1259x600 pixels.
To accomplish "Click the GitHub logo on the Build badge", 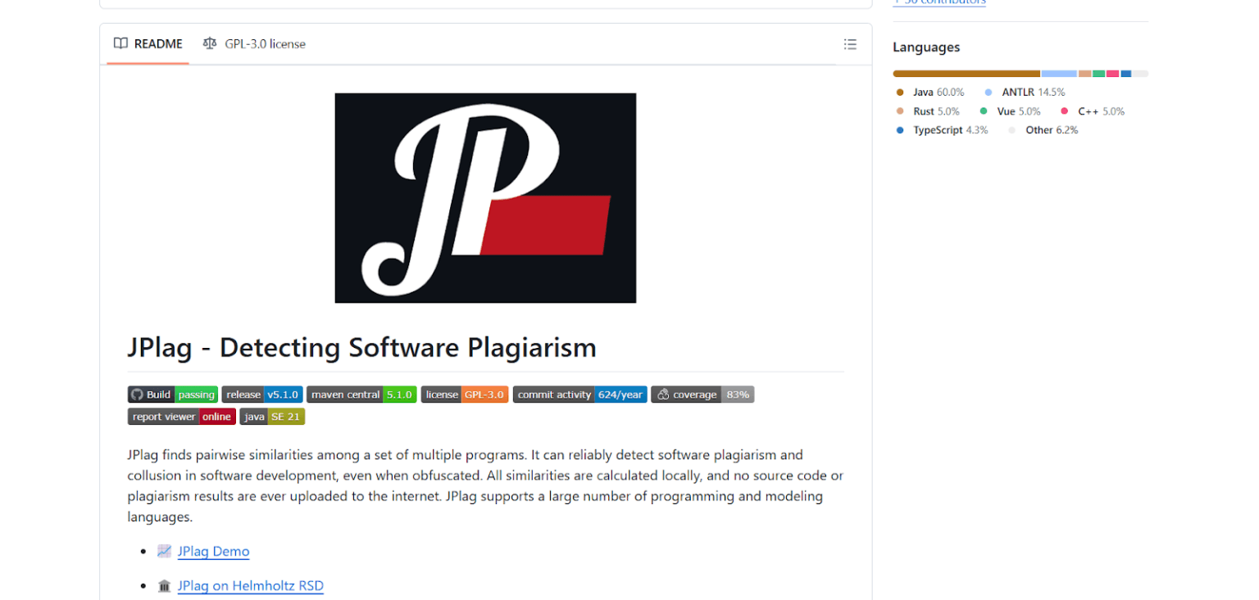I will 137,394.
